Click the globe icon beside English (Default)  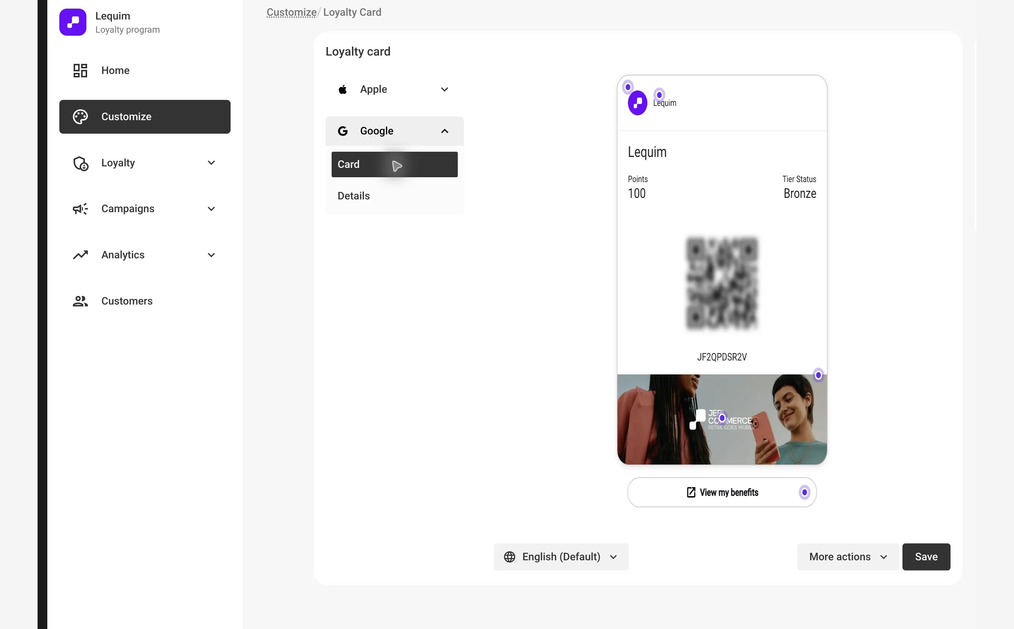click(510, 557)
